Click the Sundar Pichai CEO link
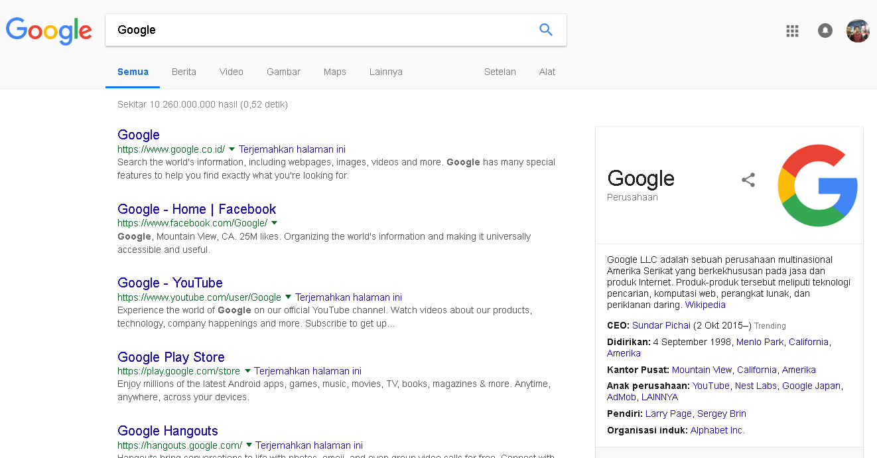Viewport: 877px width, 458px height. tap(661, 325)
